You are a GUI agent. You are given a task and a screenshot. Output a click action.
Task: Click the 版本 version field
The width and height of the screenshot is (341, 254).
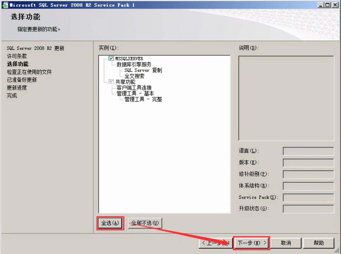point(308,163)
